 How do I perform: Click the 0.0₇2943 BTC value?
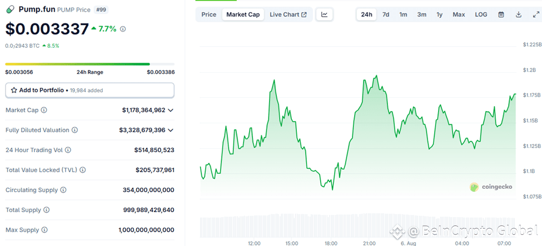[22, 46]
